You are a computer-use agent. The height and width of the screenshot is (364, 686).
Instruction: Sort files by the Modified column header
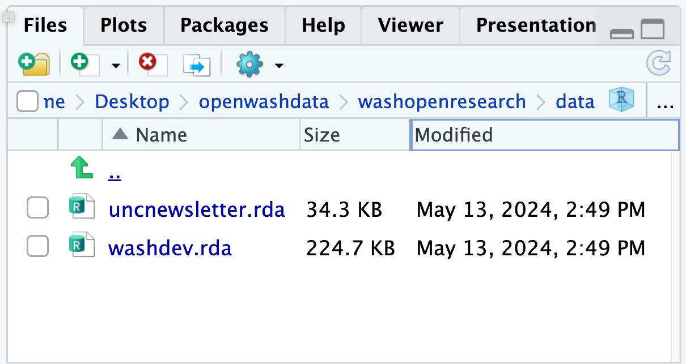(544, 135)
